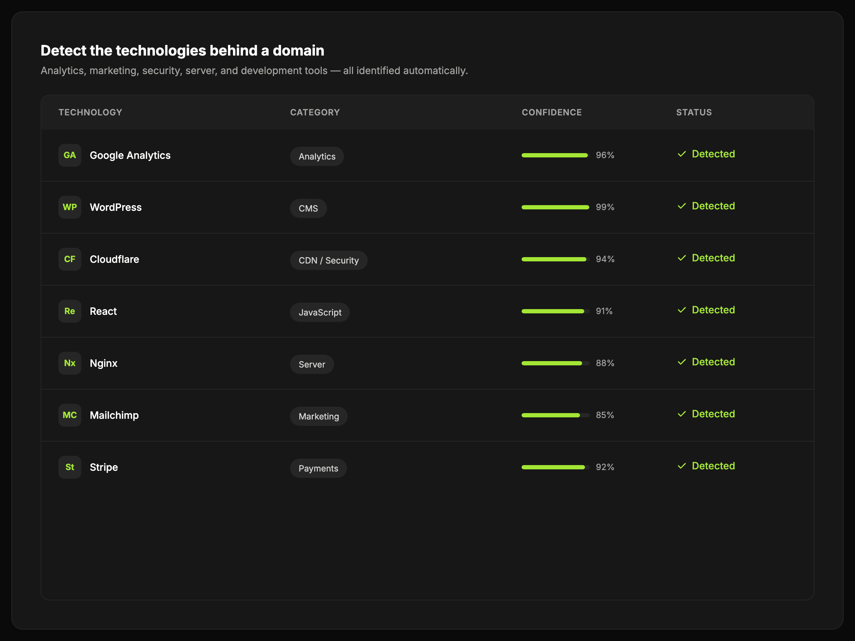Screen dimensions: 855x641
Task: Sort by the Status column header
Action: [694, 113]
